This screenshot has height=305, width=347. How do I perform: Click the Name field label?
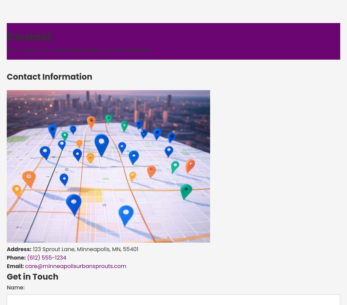pos(16,288)
